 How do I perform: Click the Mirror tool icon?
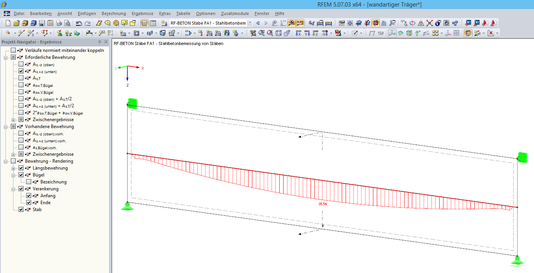(x=421, y=23)
